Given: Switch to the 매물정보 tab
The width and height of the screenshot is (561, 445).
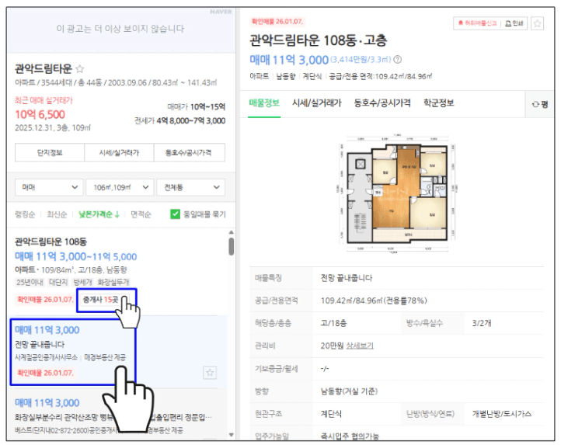Looking at the screenshot, I should tap(264, 103).
